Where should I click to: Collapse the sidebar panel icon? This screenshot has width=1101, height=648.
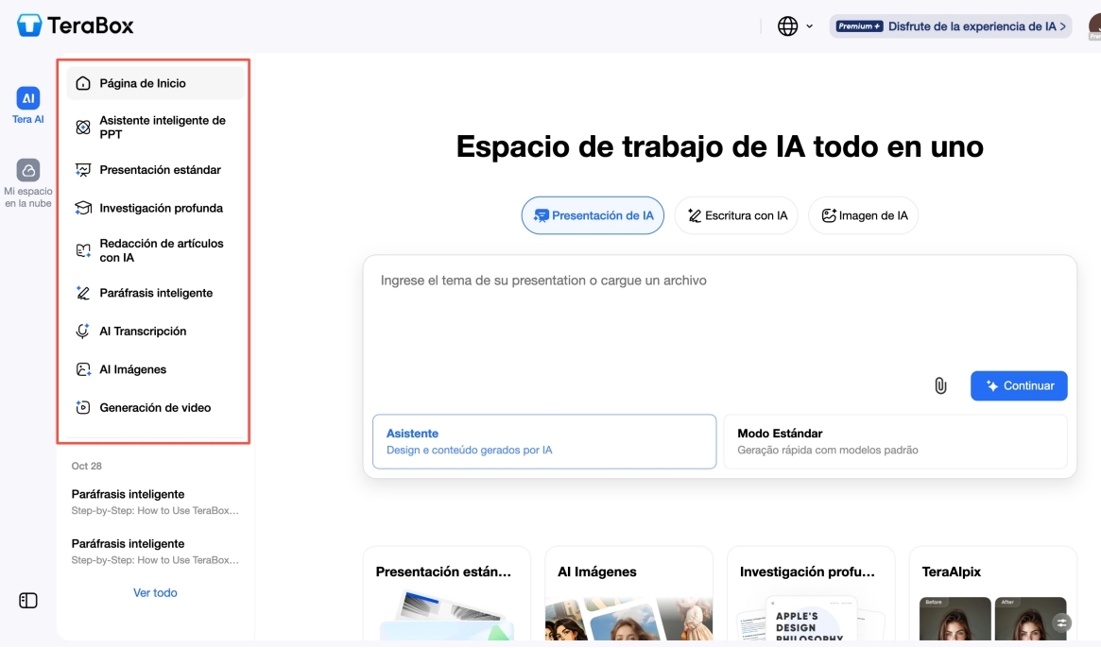coord(28,601)
